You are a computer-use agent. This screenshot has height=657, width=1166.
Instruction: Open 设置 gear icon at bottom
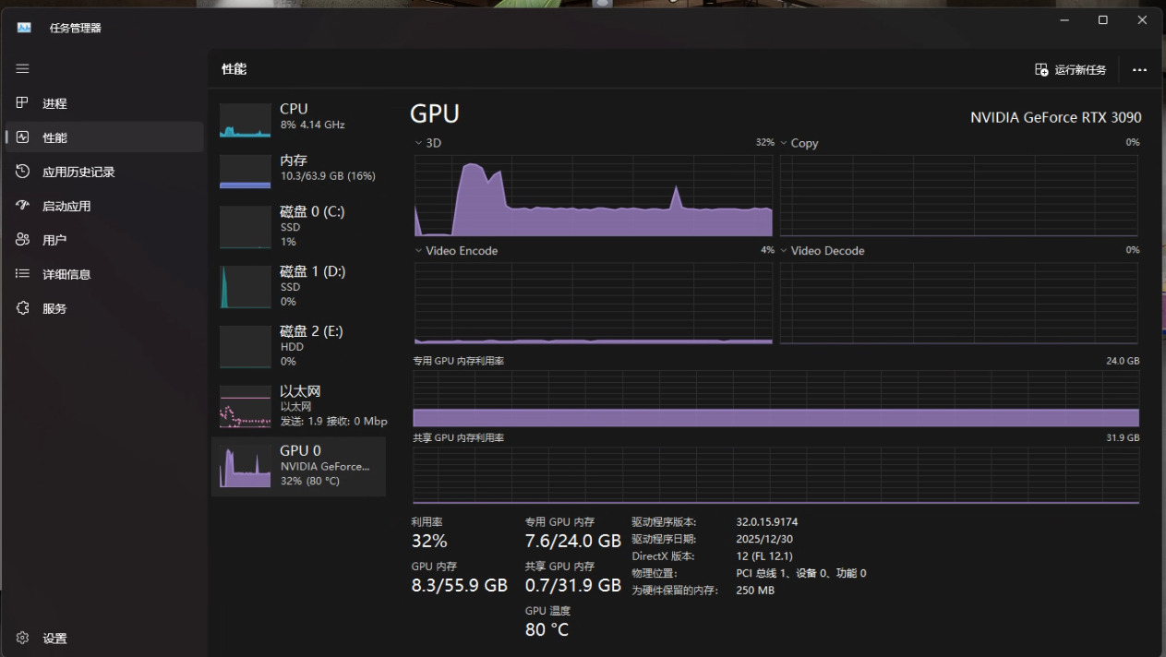pyautogui.click(x=23, y=638)
